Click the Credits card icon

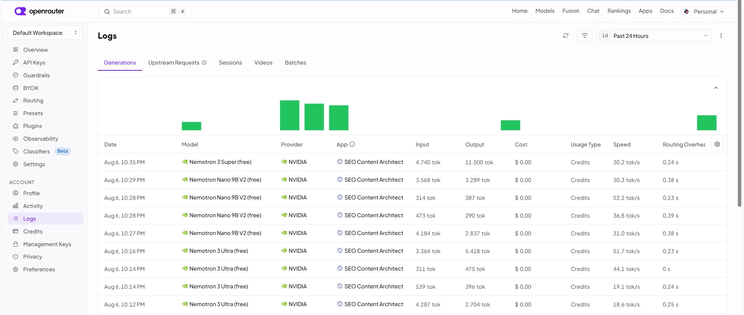15,231
